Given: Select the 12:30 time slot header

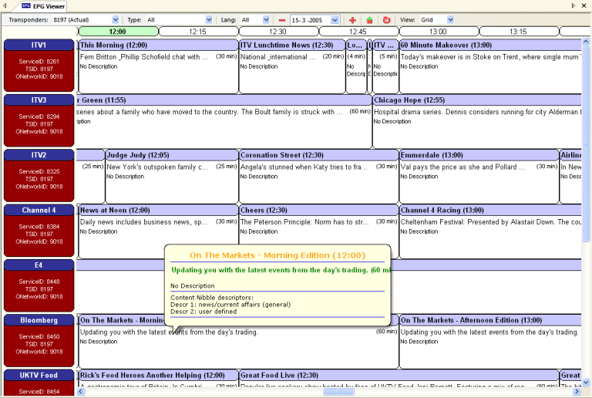Looking at the screenshot, I should pyautogui.click(x=277, y=32).
